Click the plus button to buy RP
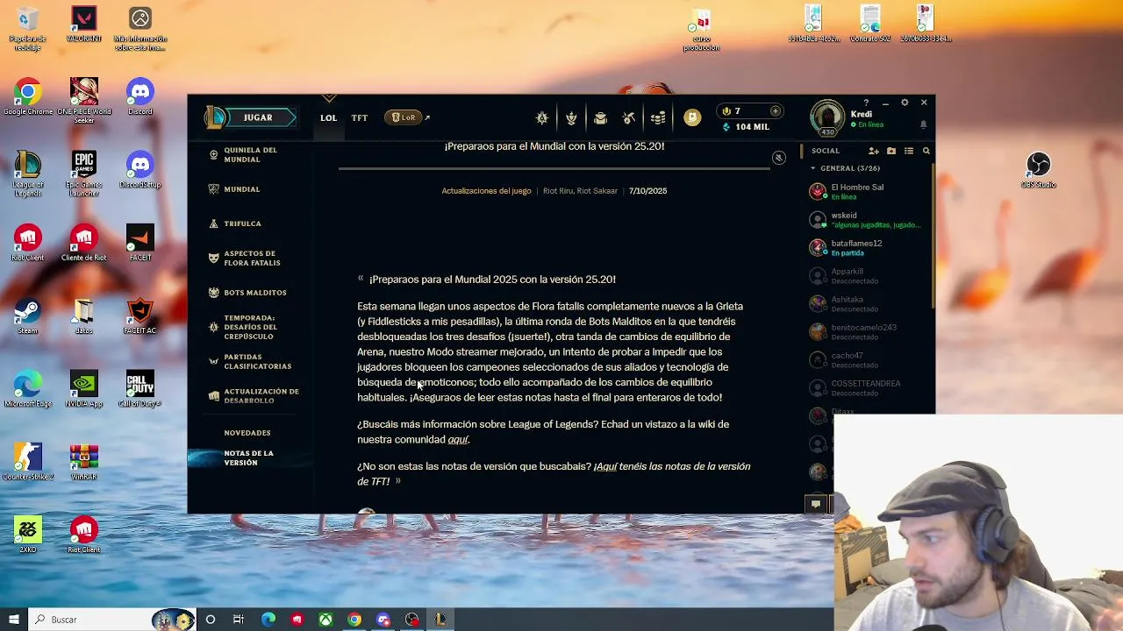This screenshot has height=631, width=1123. [x=775, y=111]
